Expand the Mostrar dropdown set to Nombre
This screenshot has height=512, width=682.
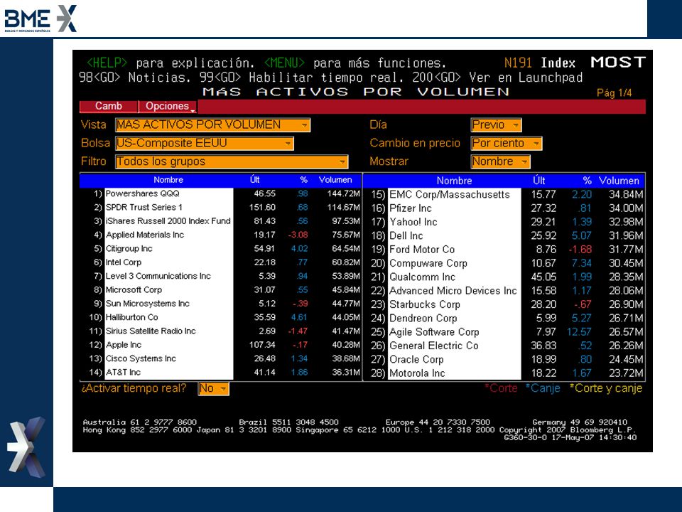click(501, 161)
